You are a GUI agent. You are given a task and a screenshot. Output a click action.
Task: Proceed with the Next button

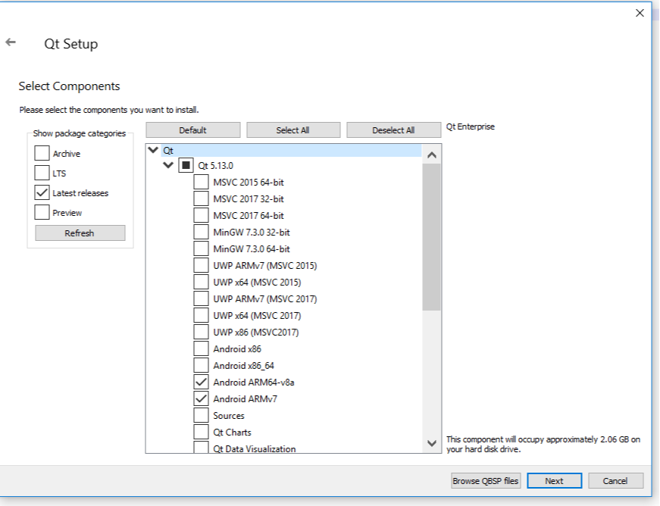pos(554,481)
